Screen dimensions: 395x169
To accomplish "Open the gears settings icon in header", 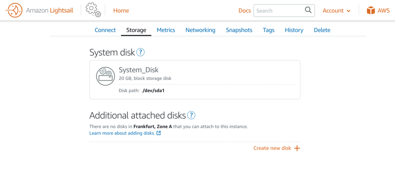I will (93, 10).
